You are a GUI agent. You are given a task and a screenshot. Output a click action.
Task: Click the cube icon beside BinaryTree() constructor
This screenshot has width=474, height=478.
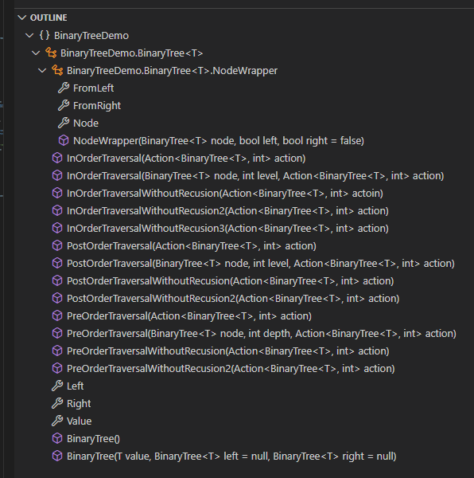click(x=57, y=439)
